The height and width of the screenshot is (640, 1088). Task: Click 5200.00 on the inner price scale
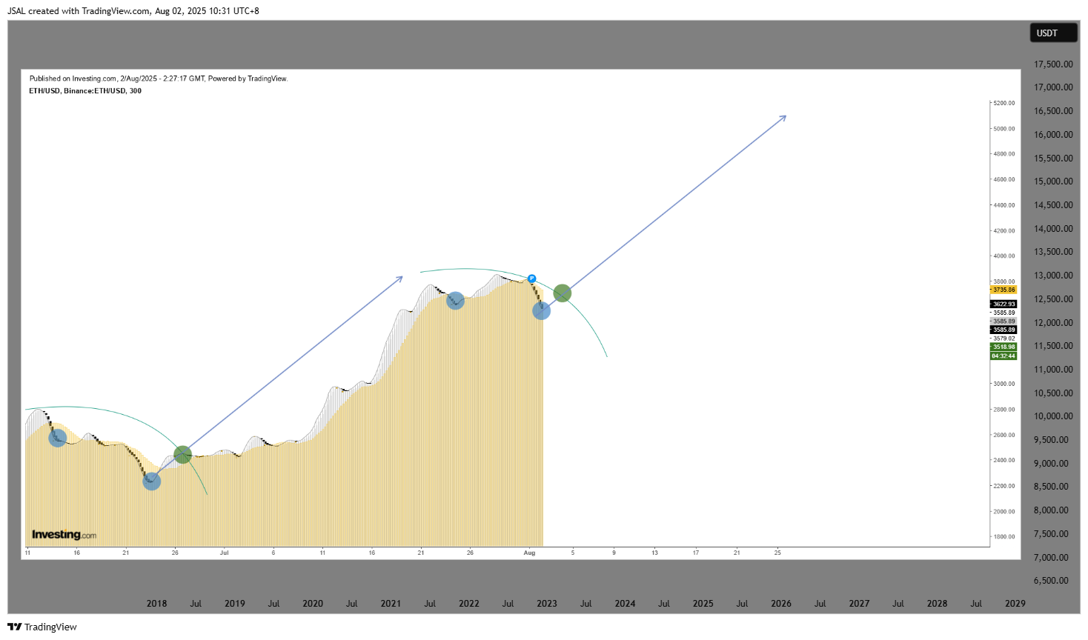[x=1004, y=103]
